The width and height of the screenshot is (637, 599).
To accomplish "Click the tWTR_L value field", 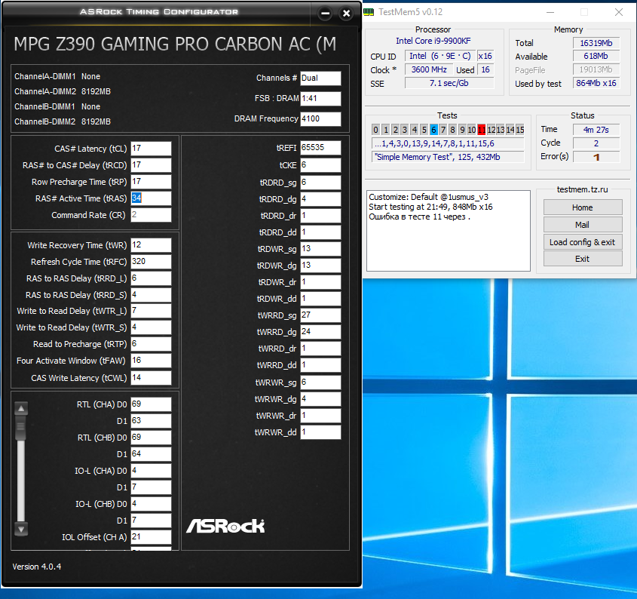I will 151,311.
